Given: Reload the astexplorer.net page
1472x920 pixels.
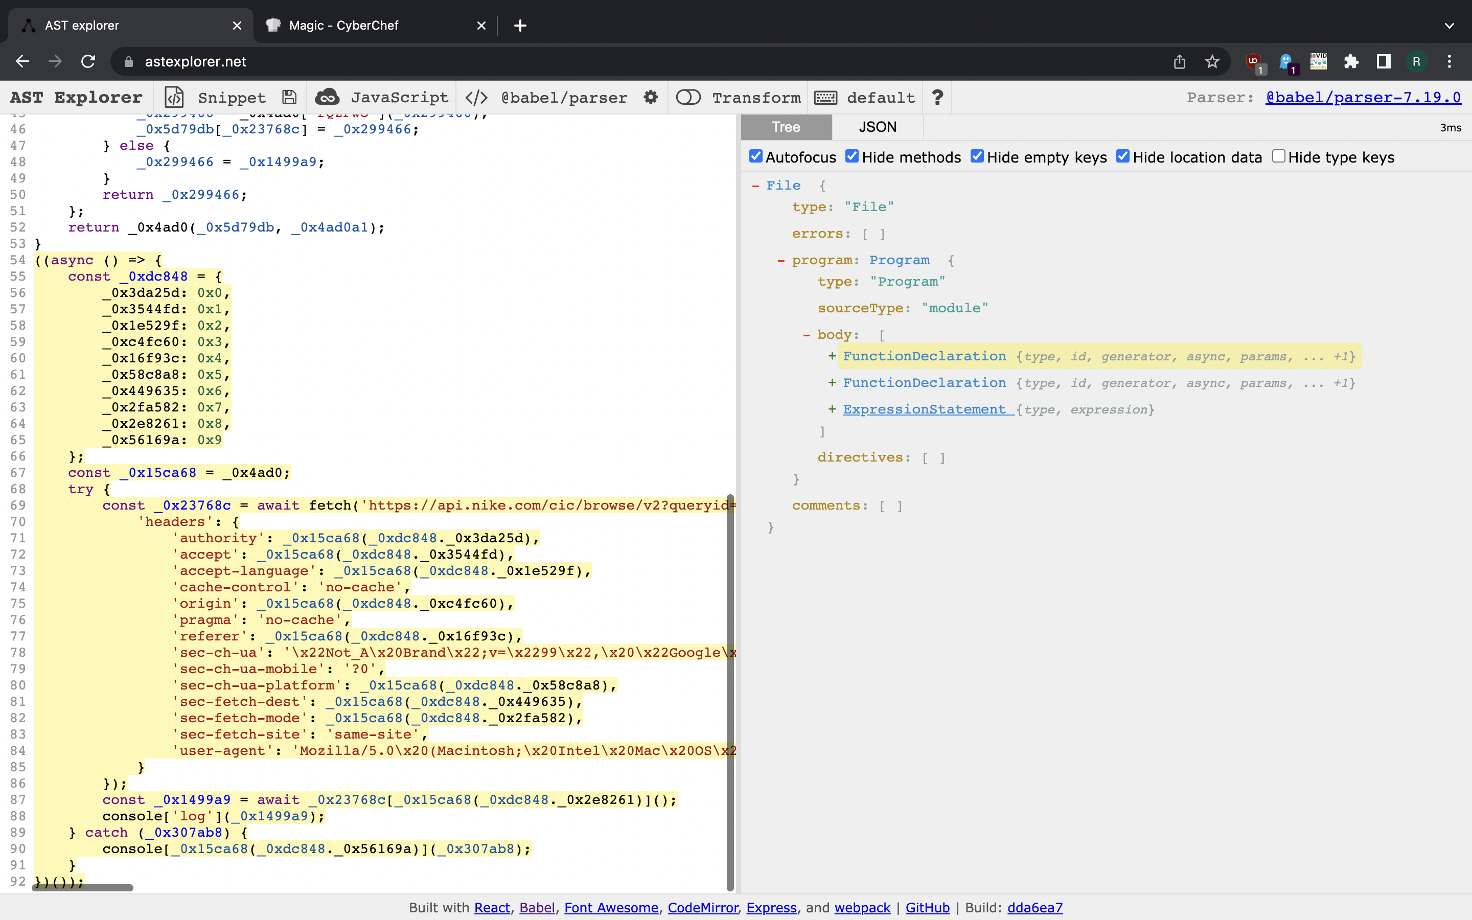Looking at the screenshot, I should pyautogui.click(x=88, y=61).
